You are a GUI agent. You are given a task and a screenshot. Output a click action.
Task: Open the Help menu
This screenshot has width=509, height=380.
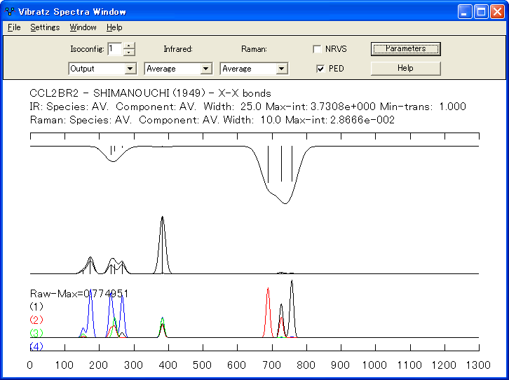tap(114, 27)
